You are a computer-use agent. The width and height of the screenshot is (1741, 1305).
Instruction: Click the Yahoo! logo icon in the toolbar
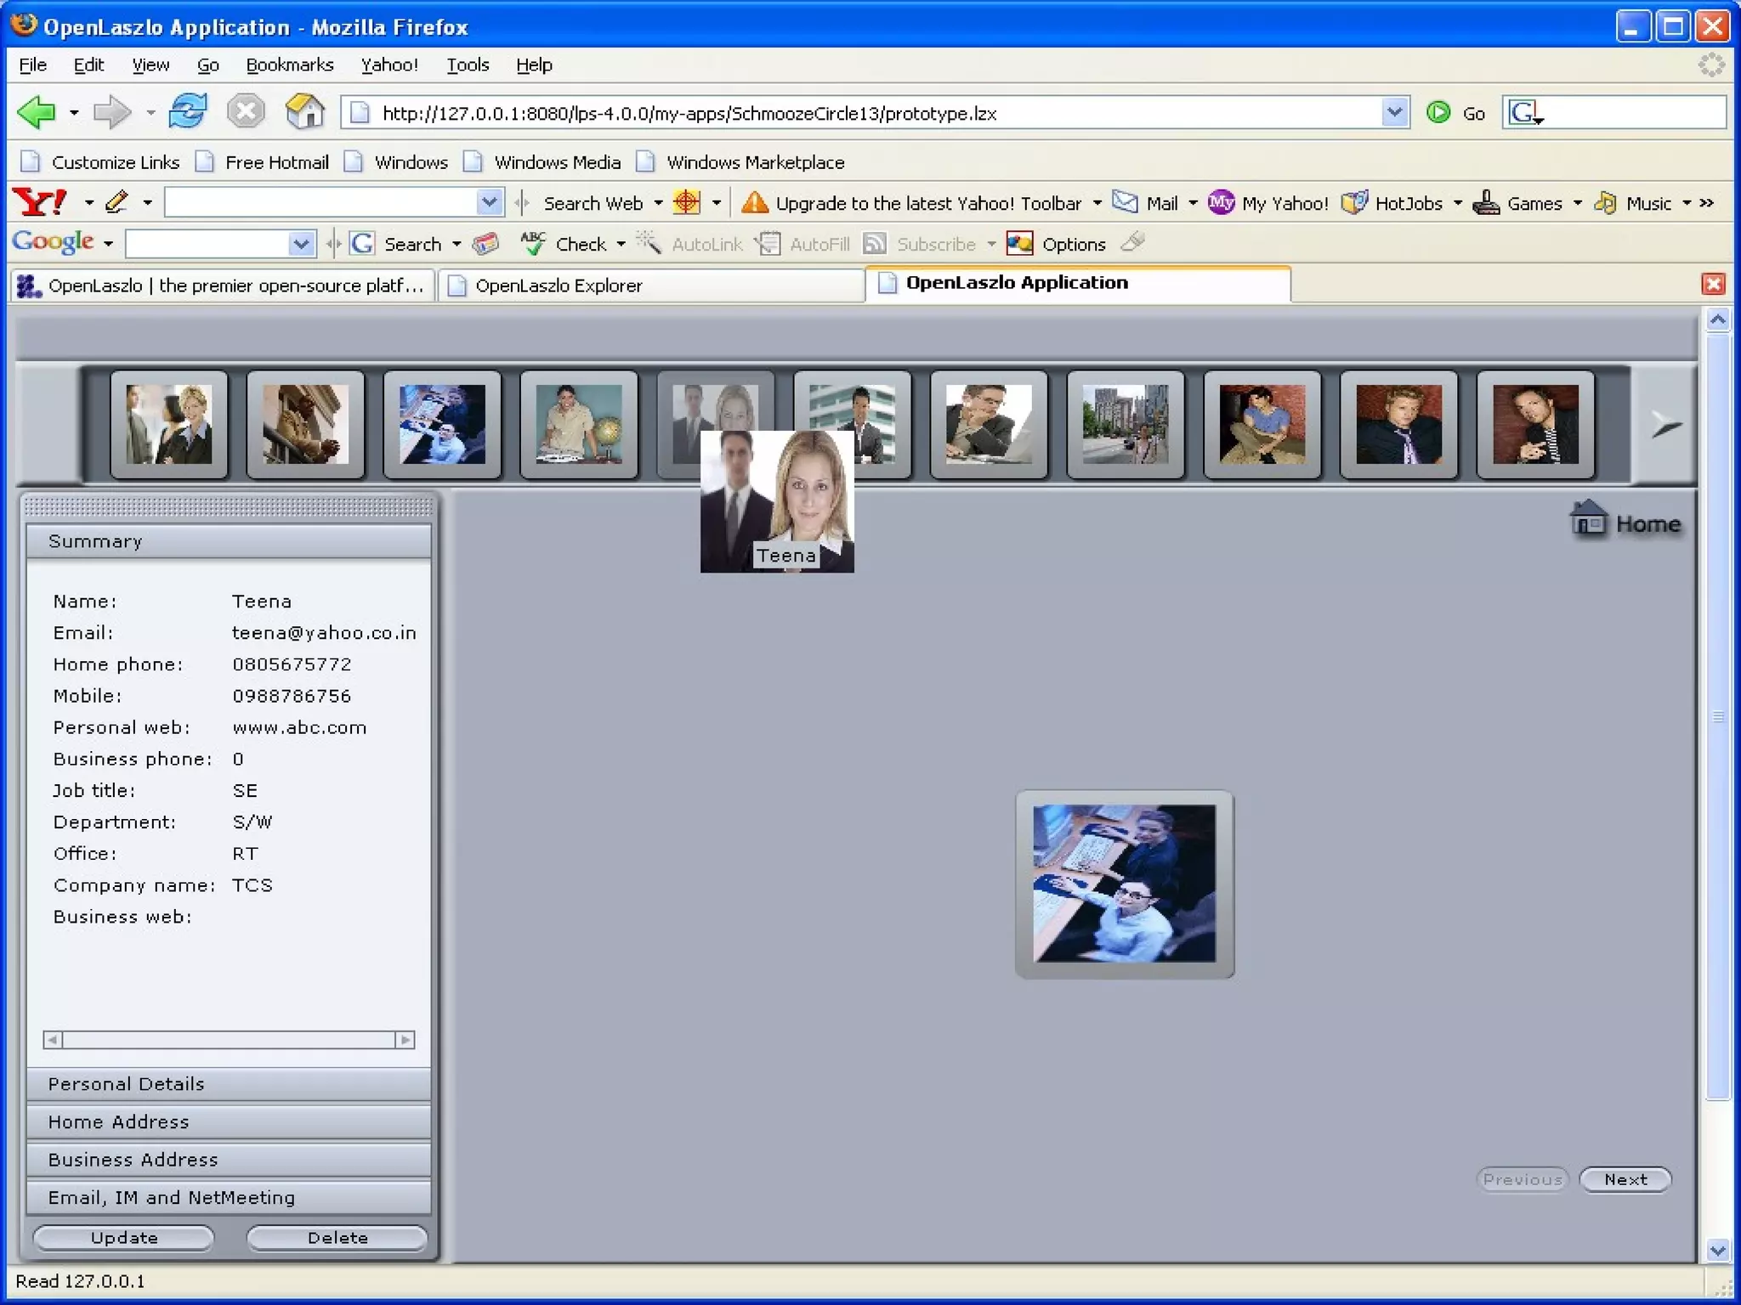tap(39, 202)
